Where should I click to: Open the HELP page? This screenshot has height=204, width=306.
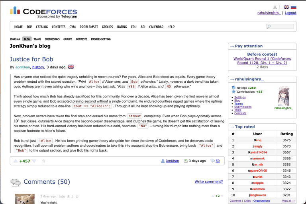[171, 27]
